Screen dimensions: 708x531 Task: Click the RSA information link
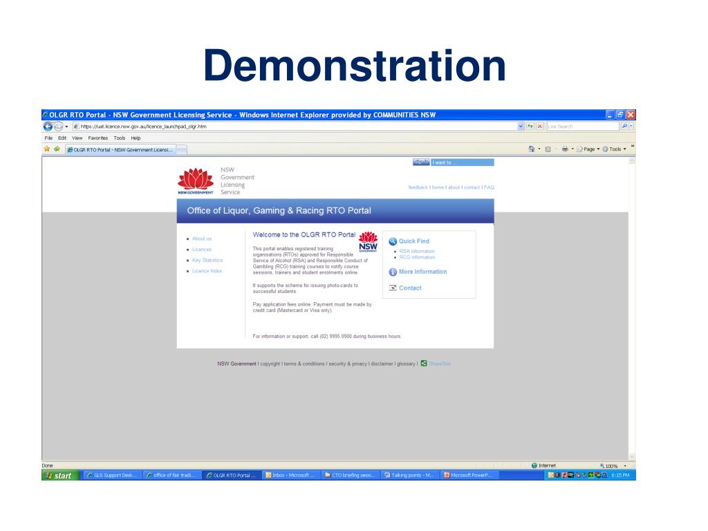point(417,251)
